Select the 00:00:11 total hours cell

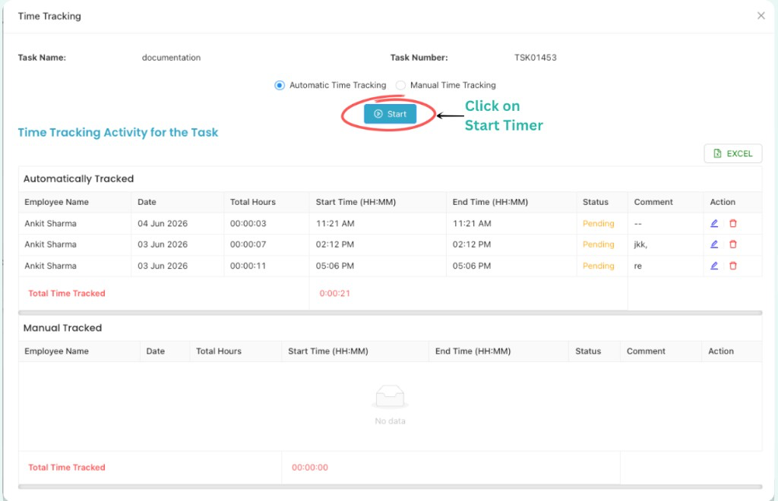pos(248,266)
